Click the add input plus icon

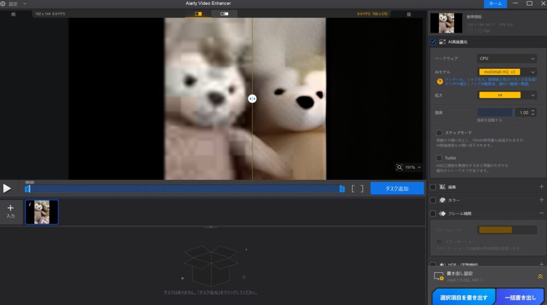(x=10, y=208)
